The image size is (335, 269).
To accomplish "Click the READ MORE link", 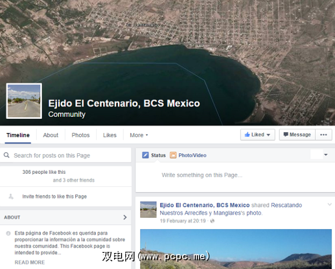I will pos(30,263).
